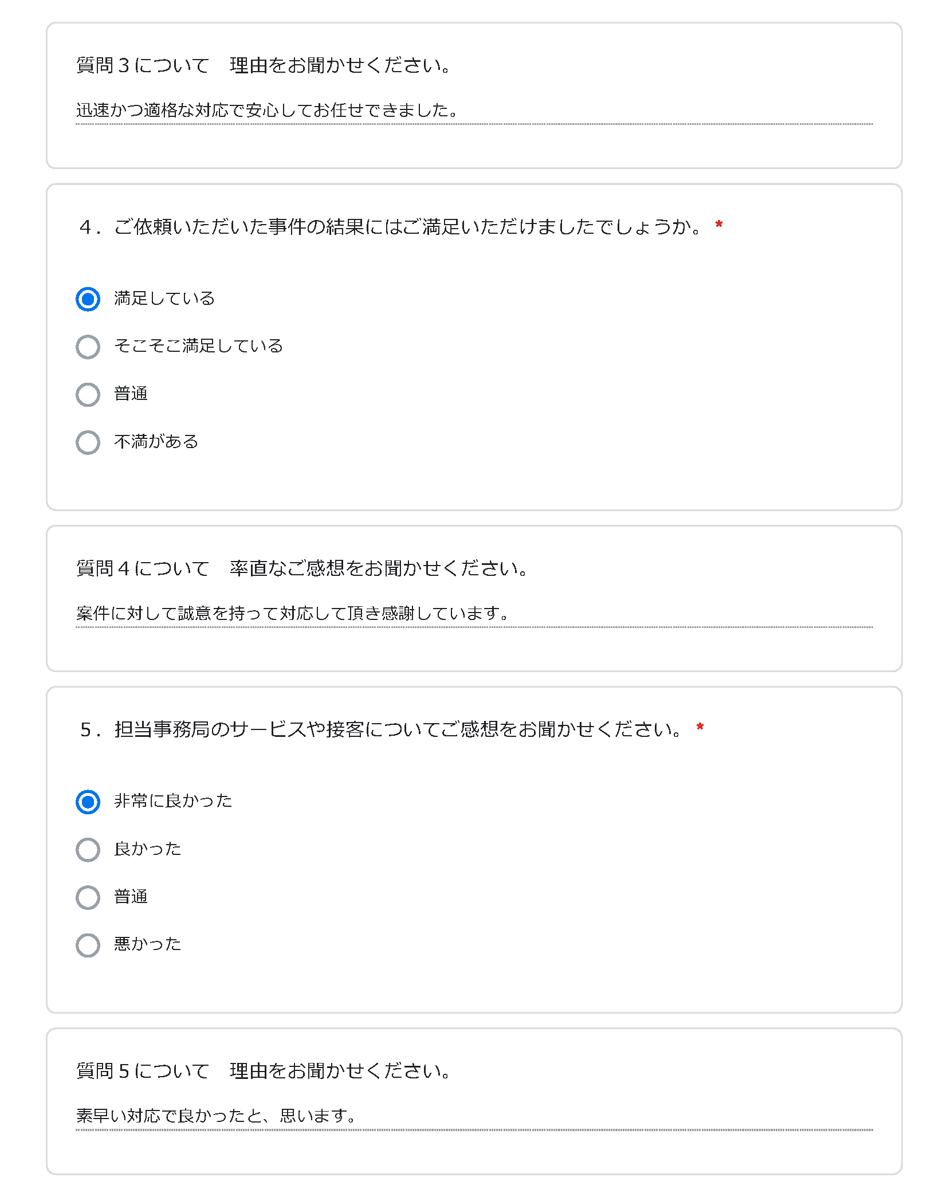The image size is (947, 1193).
Task: Choose そこそこ満足している for question 4
Action: click(x=88, y=347)
